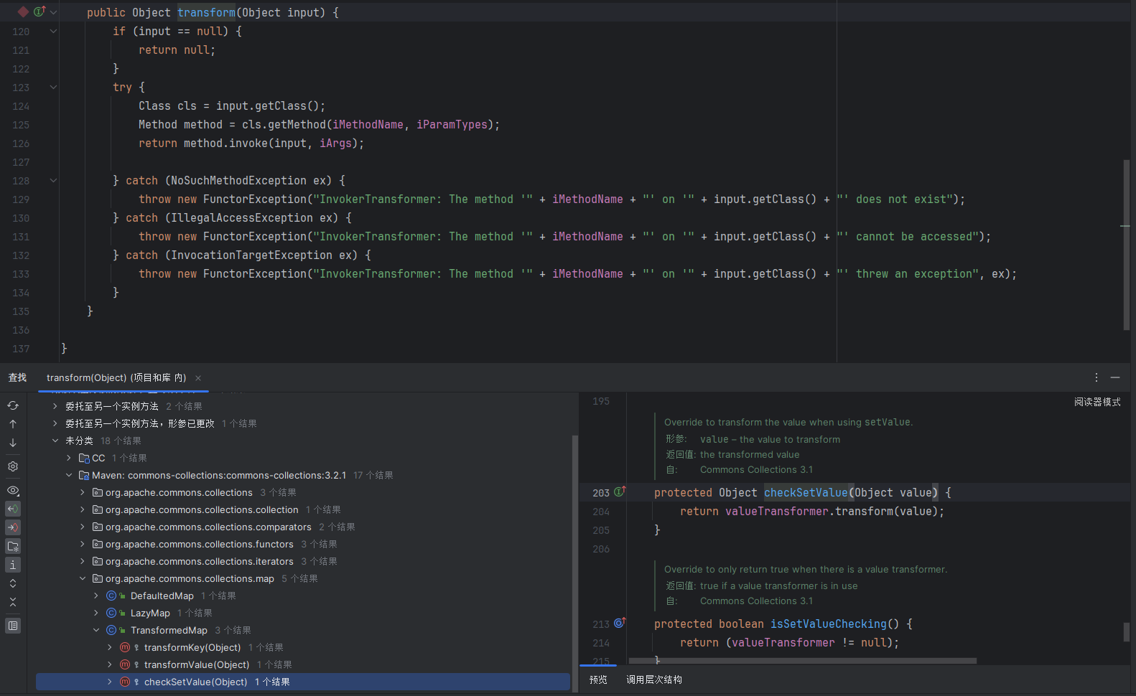Image resolution: width=1136 pixels, height=696 pixels.
Task: Collapse the '未分类' results group
Action: 55,441
